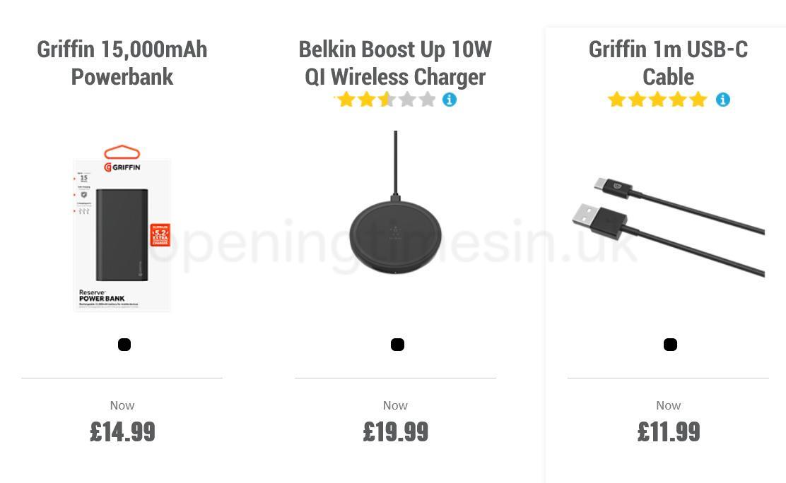Open the Griffin 15,000mAh Powerbank product page
The height and width of the screenshot is (483, 786).
(x=122, y=63)
